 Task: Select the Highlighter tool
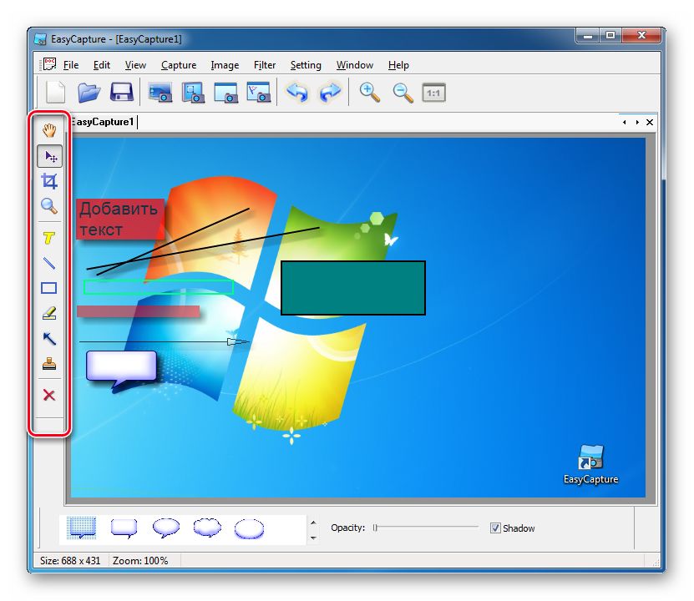pyautogui.click(x=49, y=313)
